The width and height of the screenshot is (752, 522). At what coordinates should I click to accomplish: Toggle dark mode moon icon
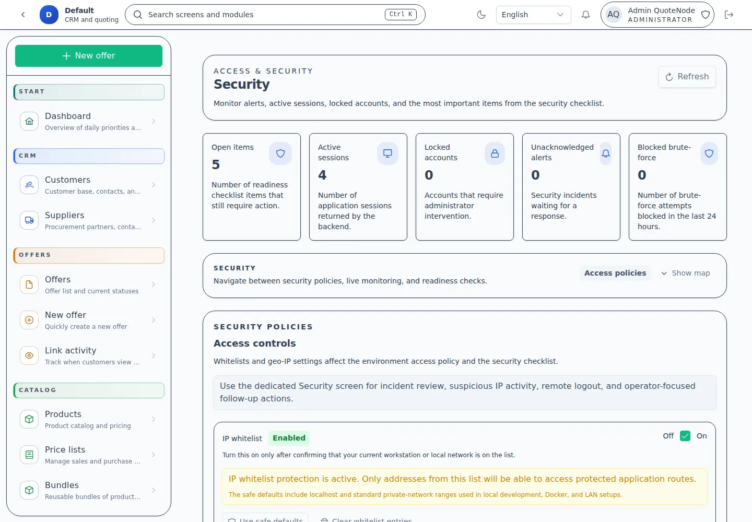(x=481, y=15)
